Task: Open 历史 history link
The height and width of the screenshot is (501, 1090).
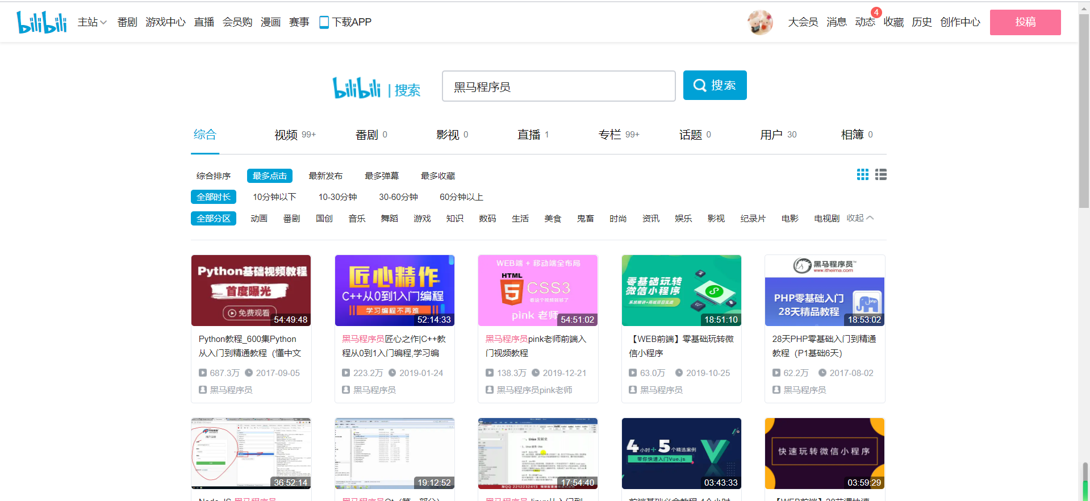Action: point(922,22)
